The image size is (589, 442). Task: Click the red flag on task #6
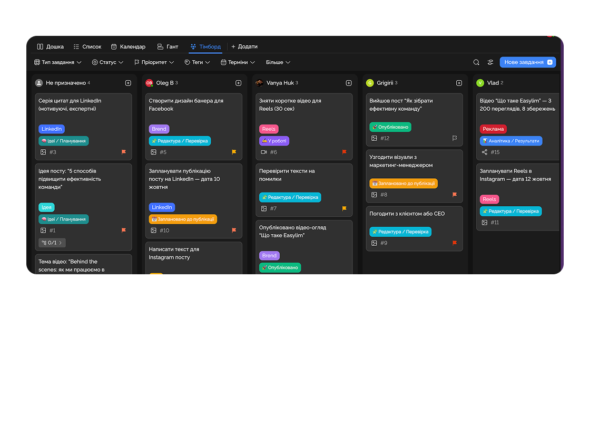coord(345,152)
